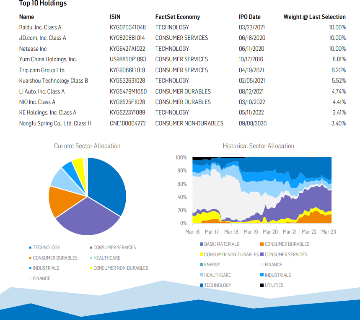The width and height of the screenshot is (360, 320).
Task: Click Basic Materials swatch in historical legend
Action: (x=202, y=244)
